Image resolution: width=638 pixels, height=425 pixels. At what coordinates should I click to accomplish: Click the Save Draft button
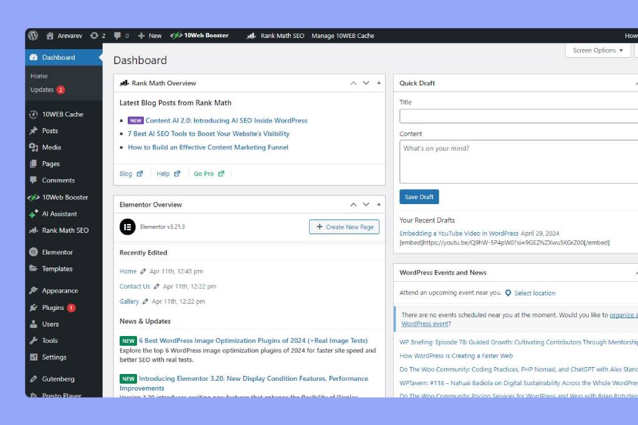(x=419, y=196)
